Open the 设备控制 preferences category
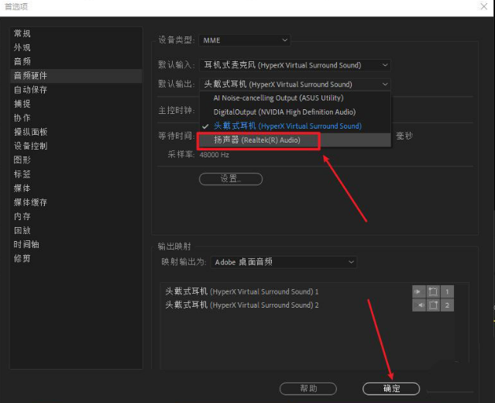Viewport: 495px width, 403px height. tap(76, 146)
